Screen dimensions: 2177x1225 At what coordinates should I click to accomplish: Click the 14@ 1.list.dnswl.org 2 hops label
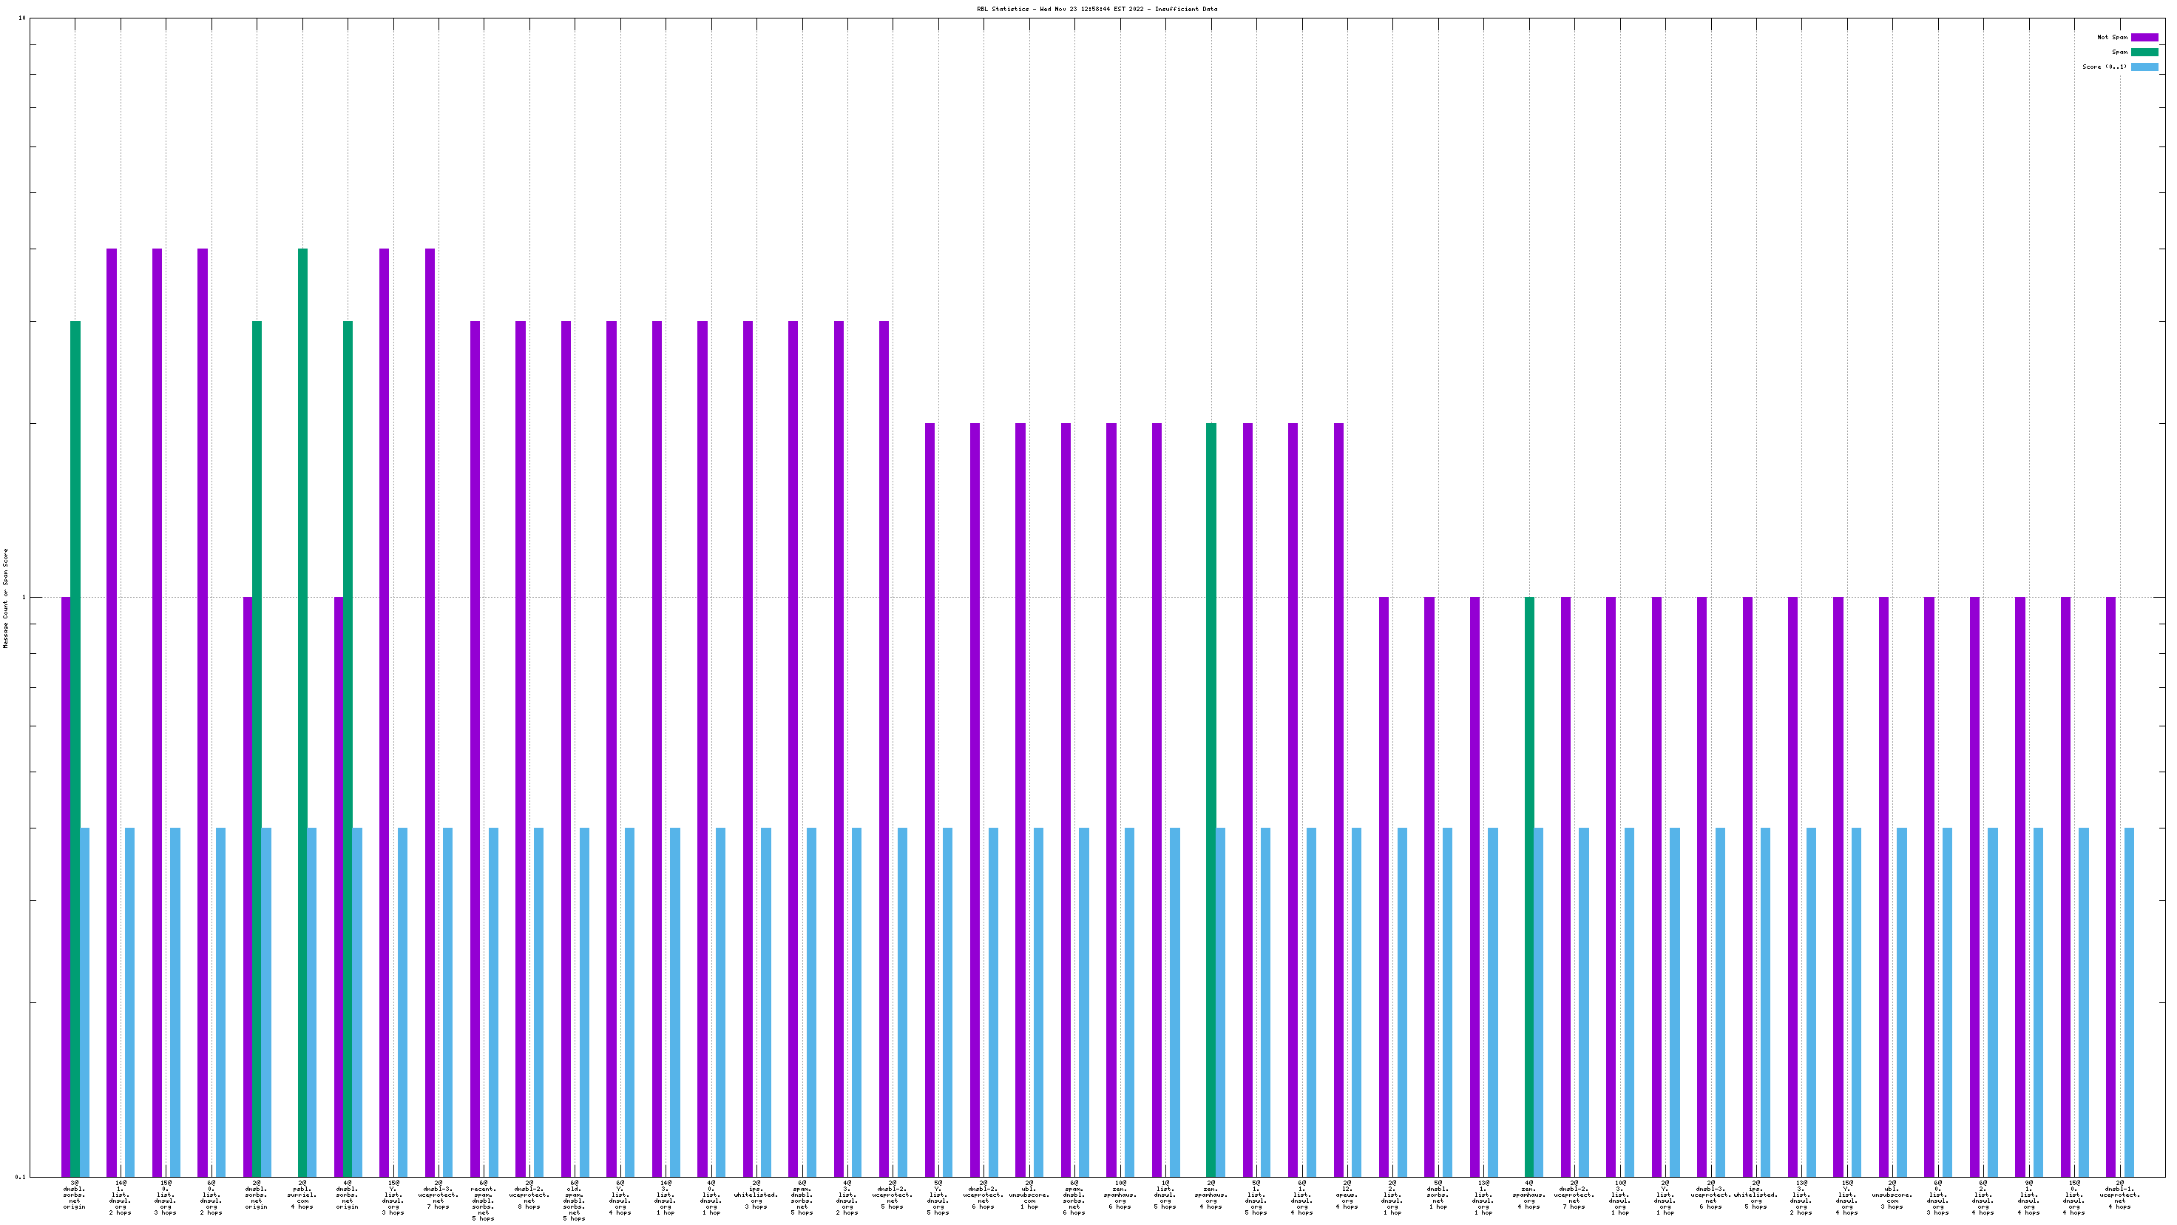click(x=120, y=1197)
